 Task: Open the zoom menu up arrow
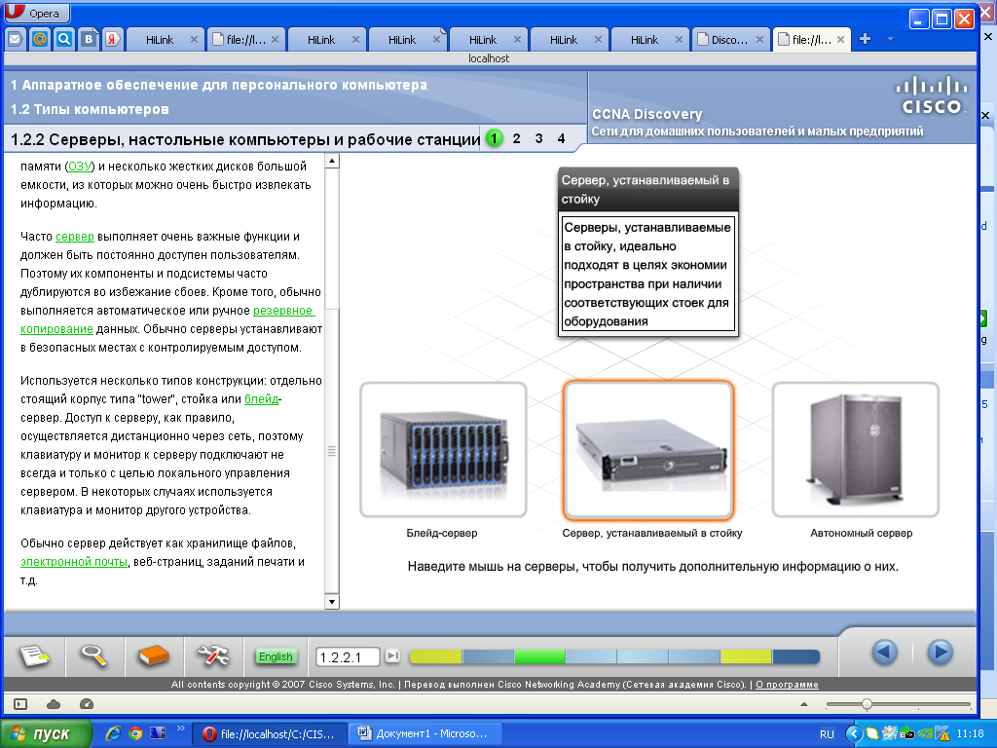(x=803, y=704)
